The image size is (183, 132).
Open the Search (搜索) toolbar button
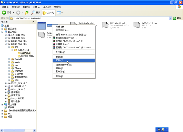[36, 13]
